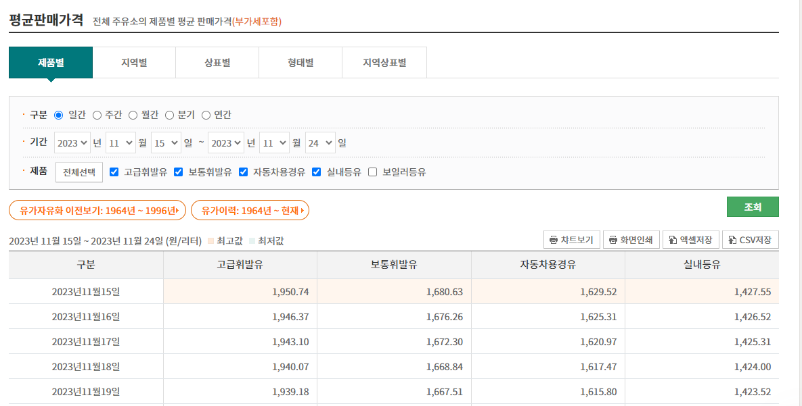Click the CSV저장 button label
The width and height of the screenshot is (802, 406).
coord(755,240)
